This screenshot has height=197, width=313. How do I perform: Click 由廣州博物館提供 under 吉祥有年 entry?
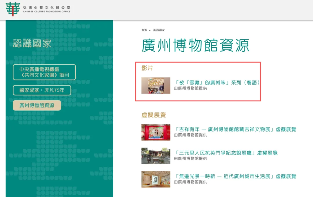pyautogui.click(x=190, y=135)
